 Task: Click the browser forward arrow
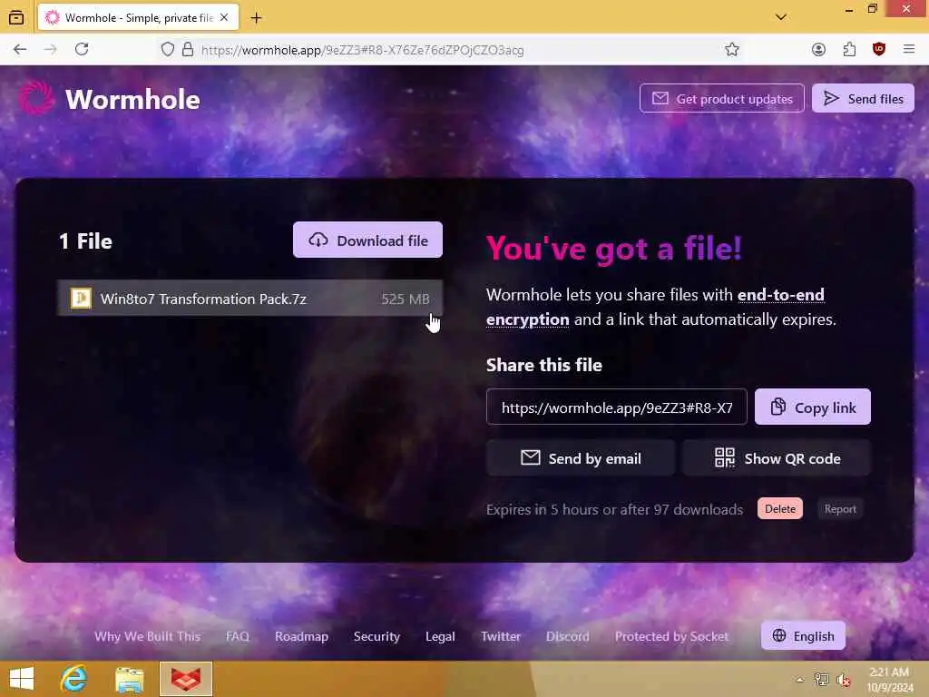point(51,50)
